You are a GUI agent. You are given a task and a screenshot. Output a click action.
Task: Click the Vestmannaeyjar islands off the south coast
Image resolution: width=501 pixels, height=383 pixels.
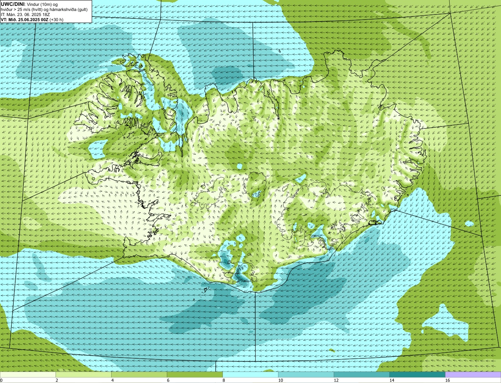206,291
